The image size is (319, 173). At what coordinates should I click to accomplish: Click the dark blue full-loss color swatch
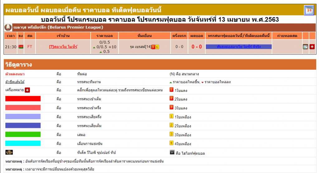click(x=23, y=125)
